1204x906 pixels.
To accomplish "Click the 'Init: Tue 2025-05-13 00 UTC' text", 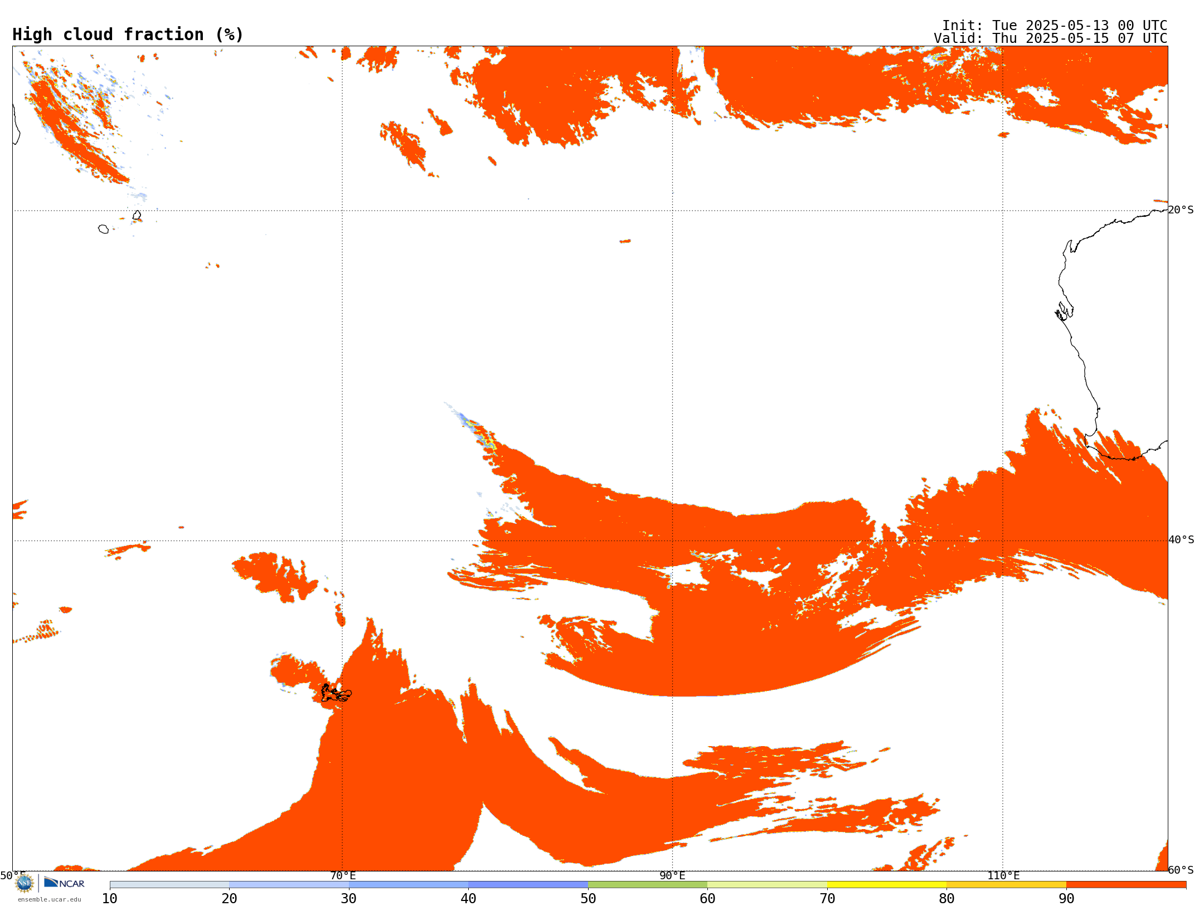I will (x=1055, y=26).
